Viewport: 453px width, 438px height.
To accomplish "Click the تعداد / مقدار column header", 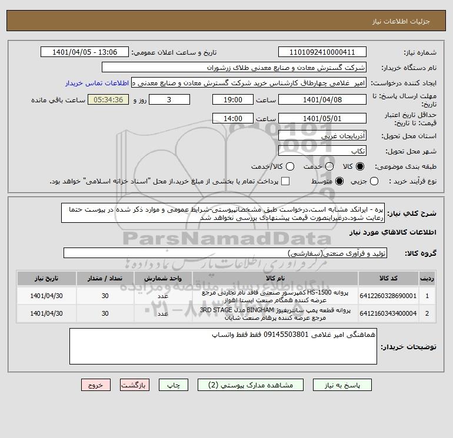I will coord(105,278).
